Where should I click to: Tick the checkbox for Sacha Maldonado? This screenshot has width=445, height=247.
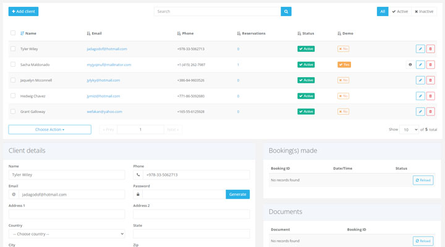pos(13,64)
